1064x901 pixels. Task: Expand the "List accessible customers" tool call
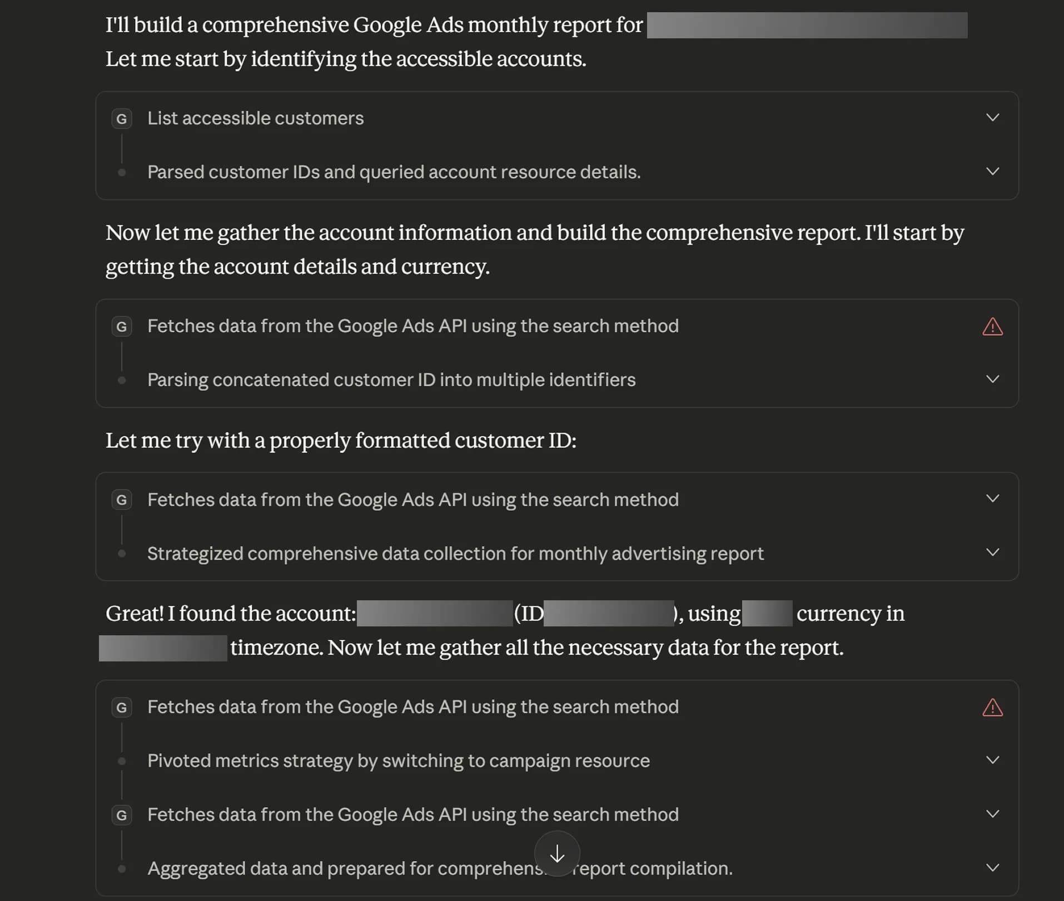coord(993,118)
